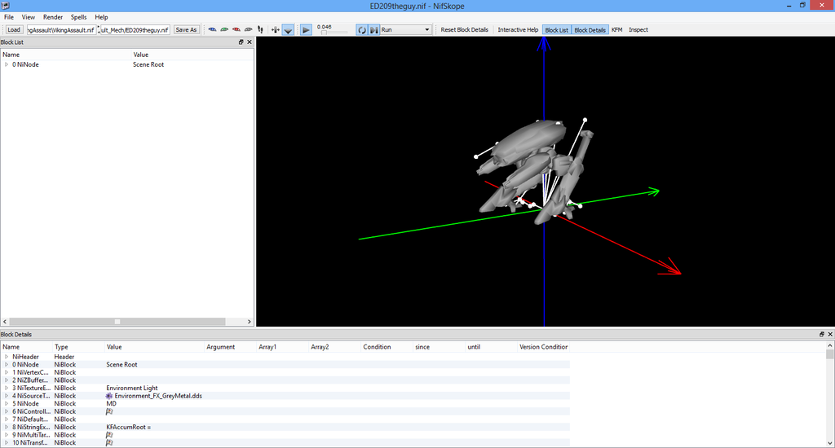Activate the walk mode footprints icon
The image size is (835, 448).
point(260,30)
